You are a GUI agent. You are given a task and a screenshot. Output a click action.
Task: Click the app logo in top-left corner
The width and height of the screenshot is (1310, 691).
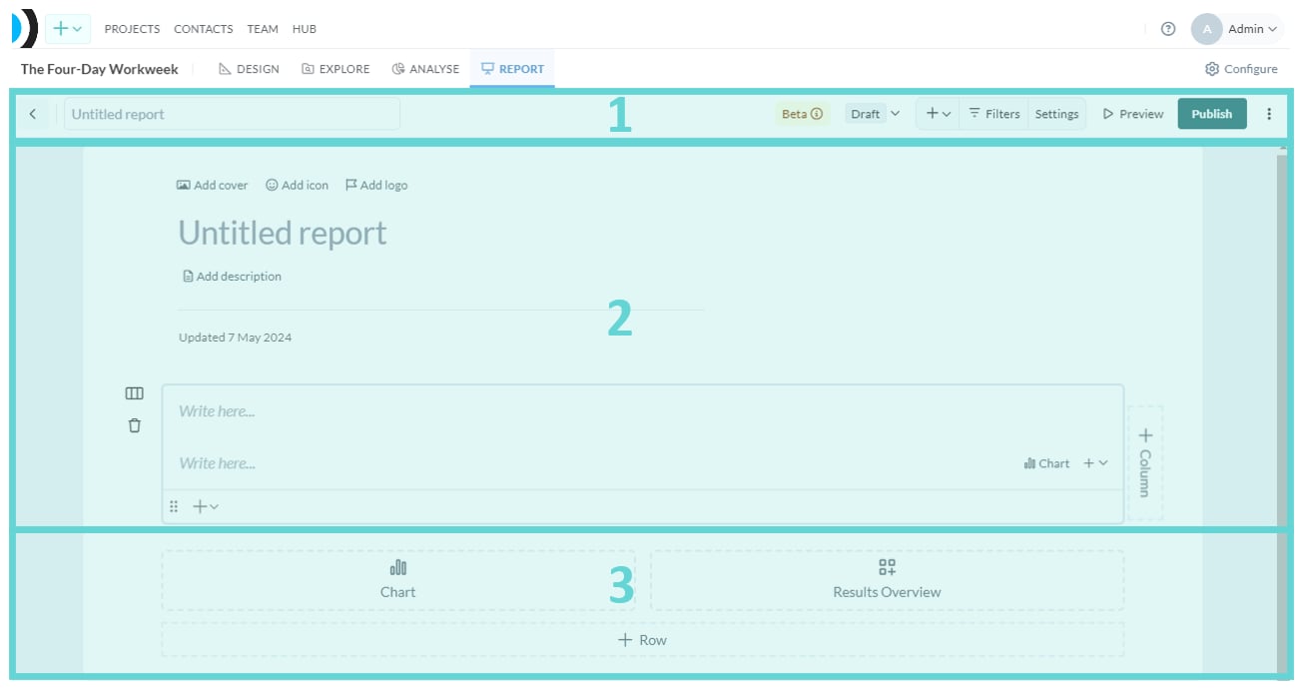pos(24,28)
